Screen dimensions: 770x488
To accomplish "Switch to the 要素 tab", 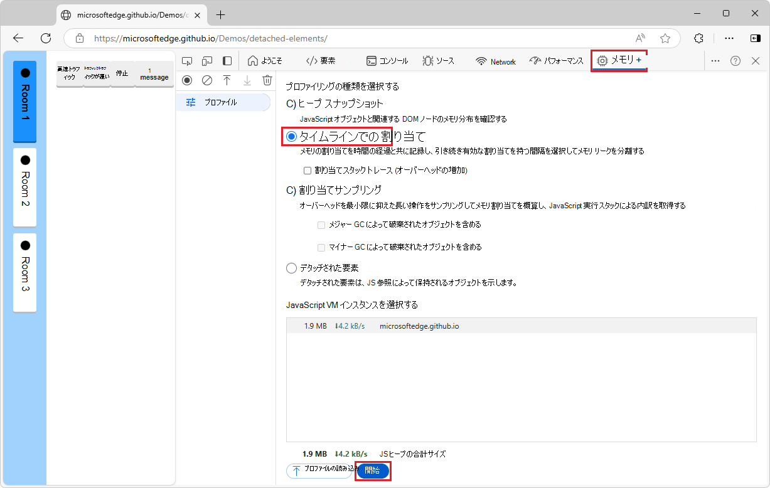I will click(x=321, y=61).
